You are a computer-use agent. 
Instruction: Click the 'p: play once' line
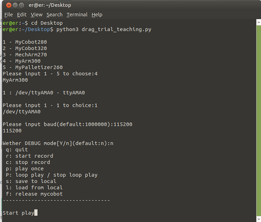(x=25, y=169)
